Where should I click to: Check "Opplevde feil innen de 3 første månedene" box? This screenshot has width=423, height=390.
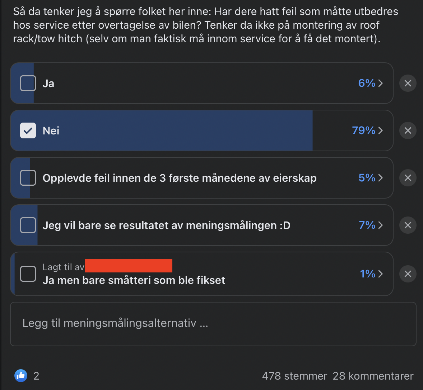pos(28,178)
